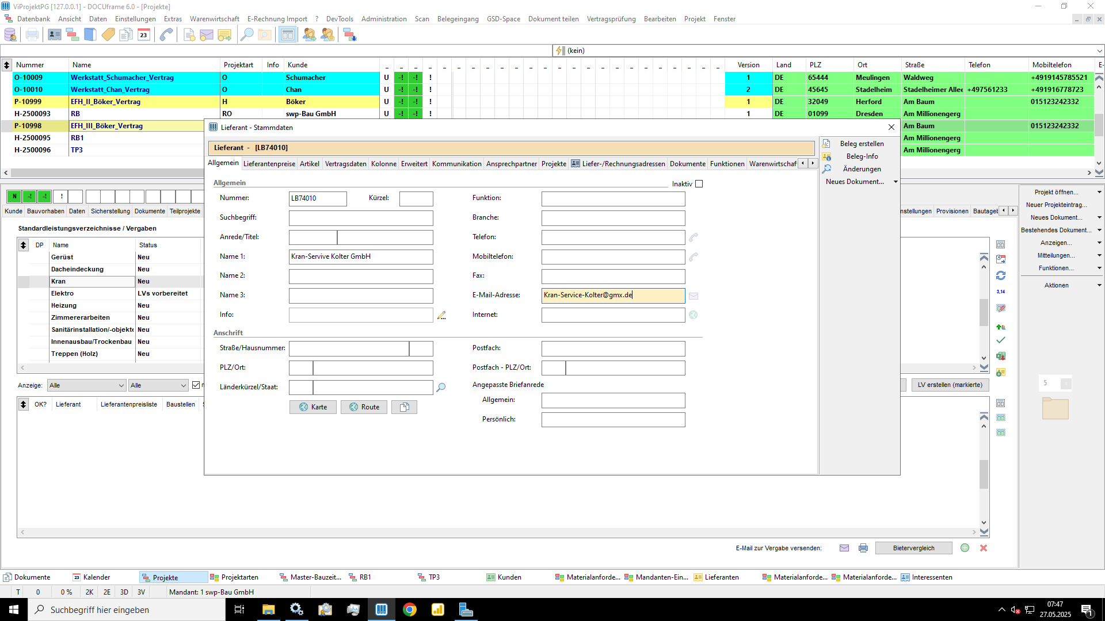The height and width of the screenshot is (621, 1105).
Task: Click the green plus icon next to Bietervergleich
Action: pyautogui.click(x=965, y=548)
